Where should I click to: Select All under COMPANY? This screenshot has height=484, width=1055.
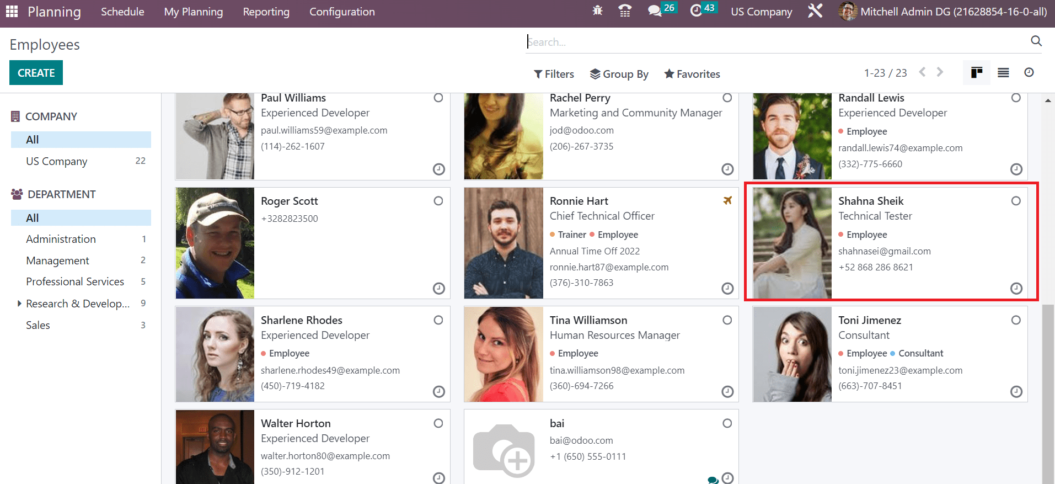point(81,140)
